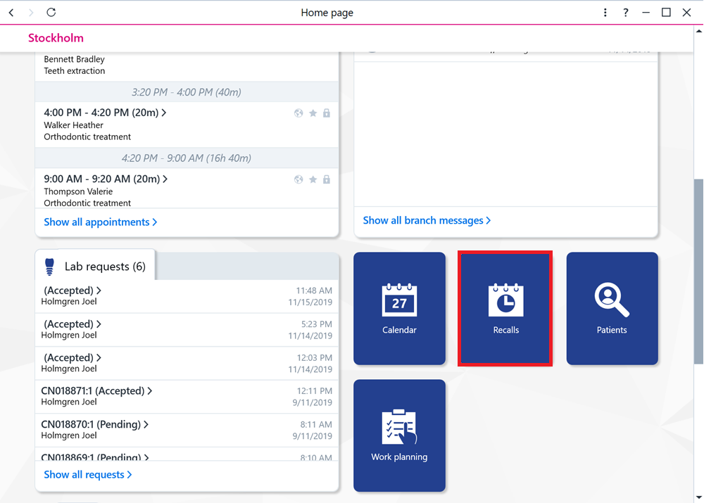Screen dimensions: 704x503
Task: Click the 3:20 PM - 4:00 PM gap row
Action: [187, 92]
